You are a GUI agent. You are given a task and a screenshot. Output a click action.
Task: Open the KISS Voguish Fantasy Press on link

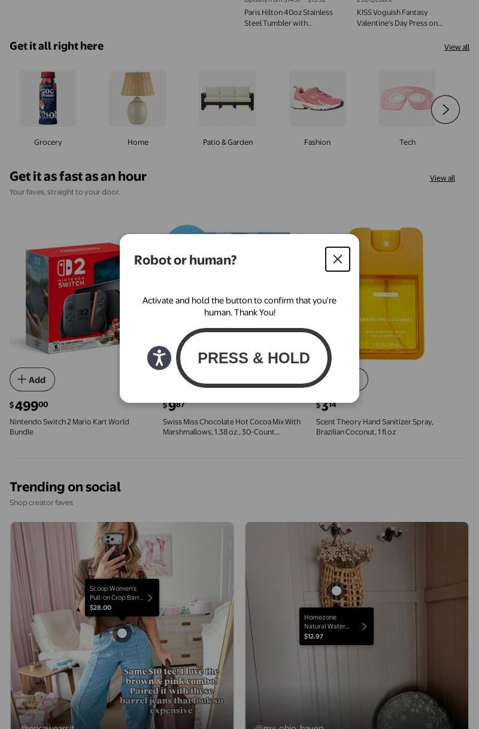pyautogui.click(x=399, y=17)
